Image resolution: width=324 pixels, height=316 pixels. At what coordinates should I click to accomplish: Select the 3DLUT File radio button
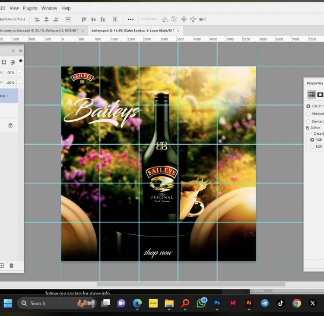click(308, 106)
